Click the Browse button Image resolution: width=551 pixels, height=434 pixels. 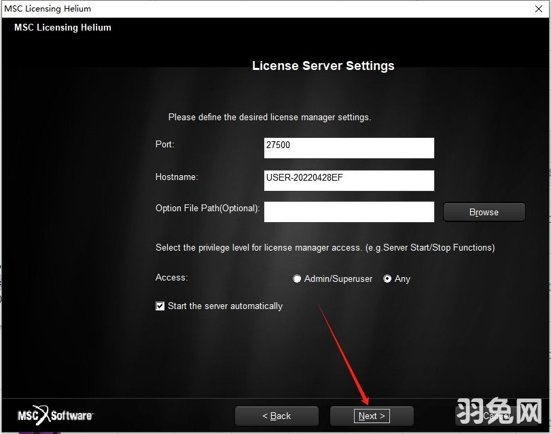click(484, 212)
